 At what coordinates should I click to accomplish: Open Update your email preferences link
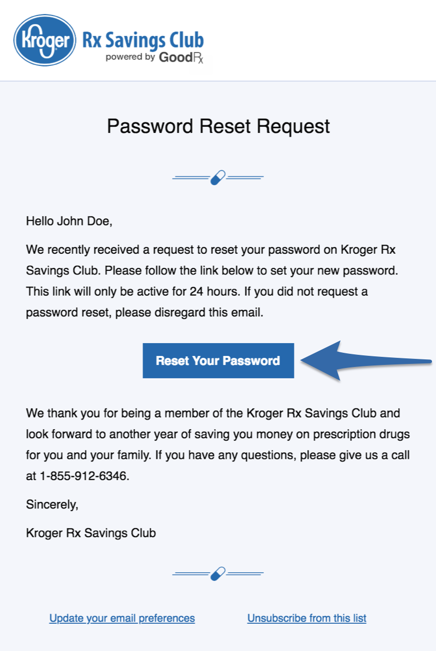click(122, 618)
